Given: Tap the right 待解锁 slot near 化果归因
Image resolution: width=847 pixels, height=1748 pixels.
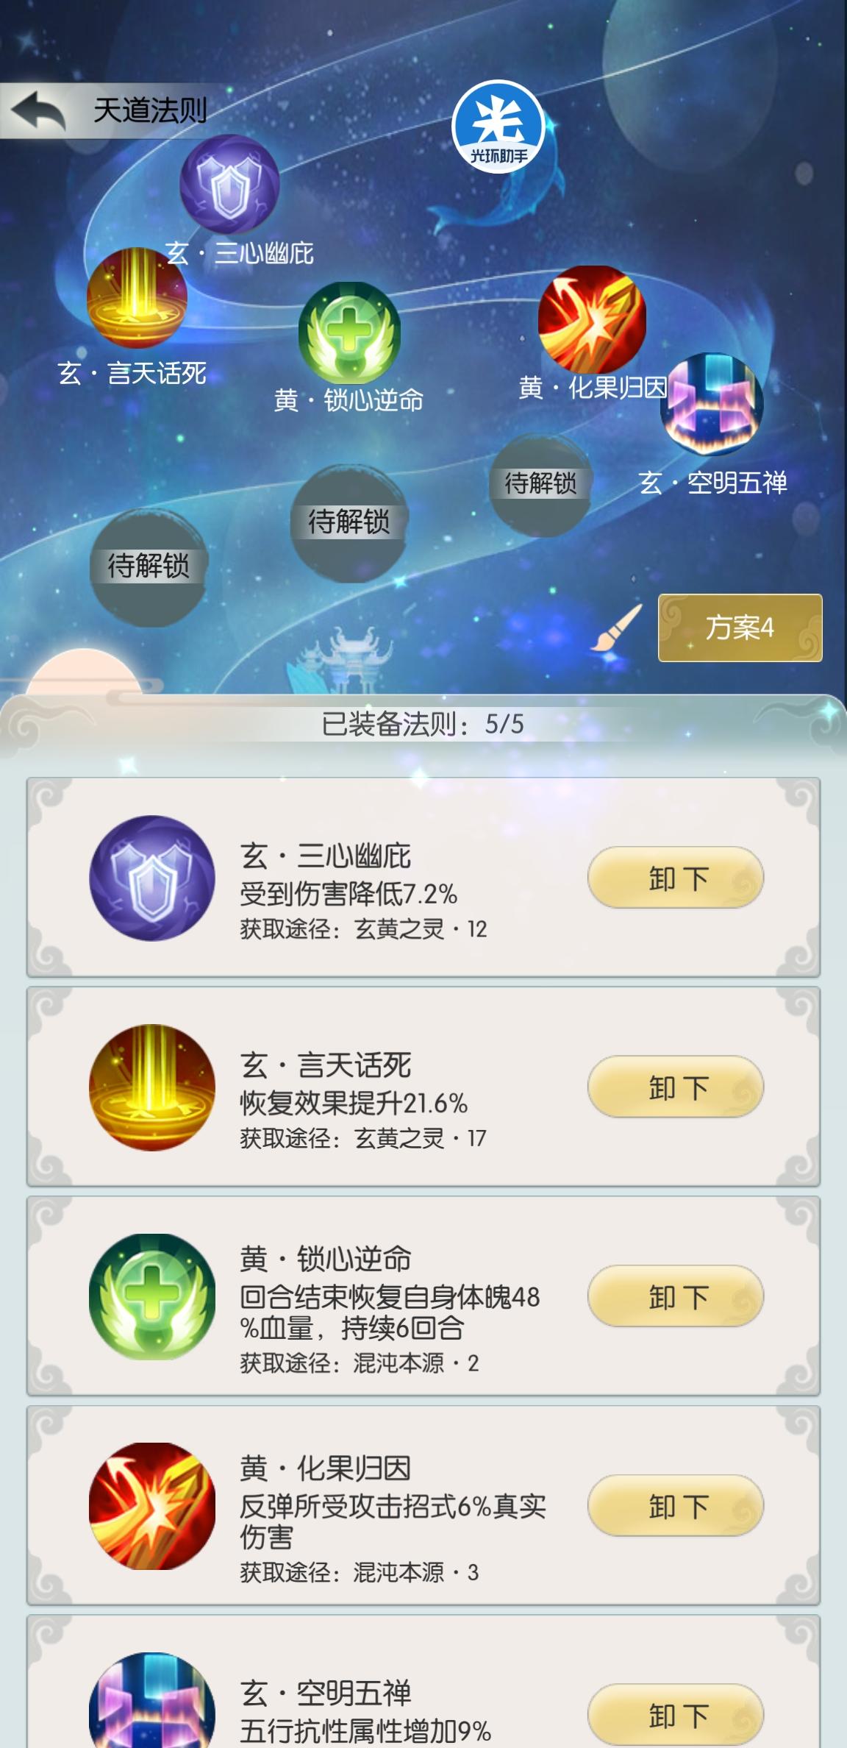Looking at the screenshot, I should coord(541,485).
